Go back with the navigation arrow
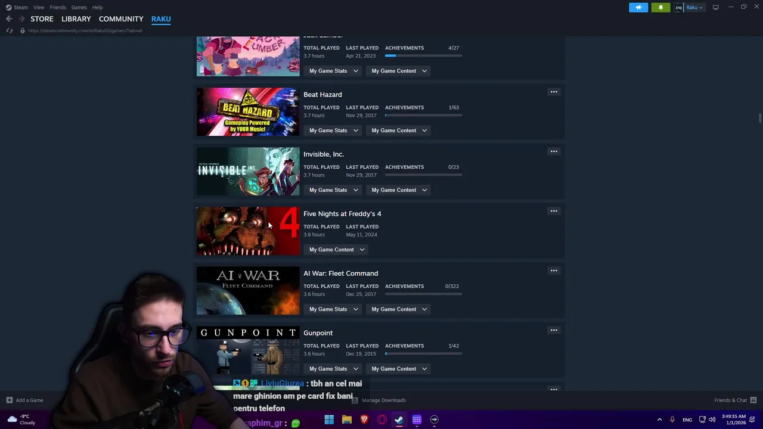The height and width of the screenshot is (429, 763). click(x=9, y=19)
